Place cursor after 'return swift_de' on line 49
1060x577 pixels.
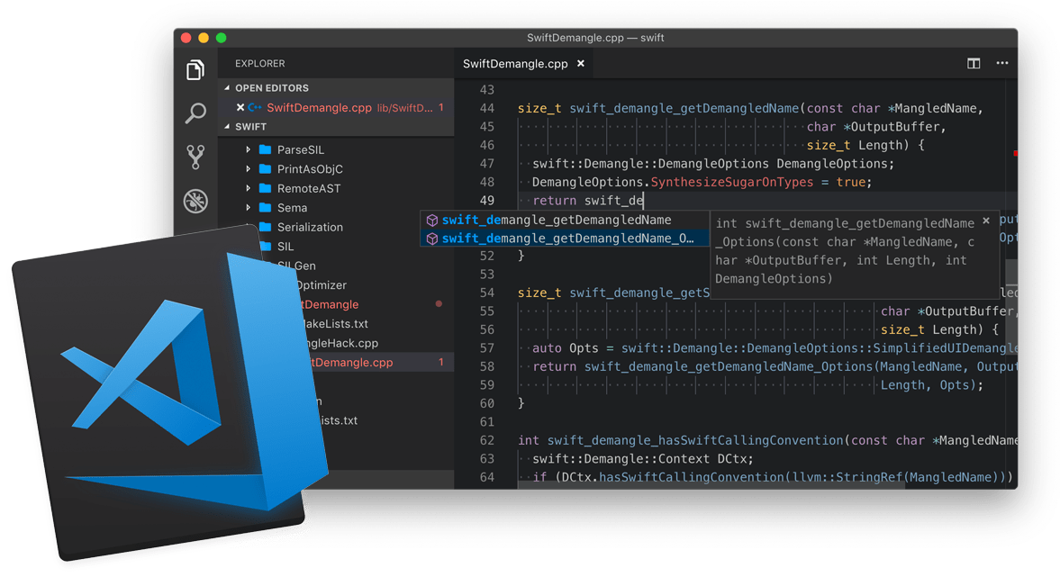[644, 201]
